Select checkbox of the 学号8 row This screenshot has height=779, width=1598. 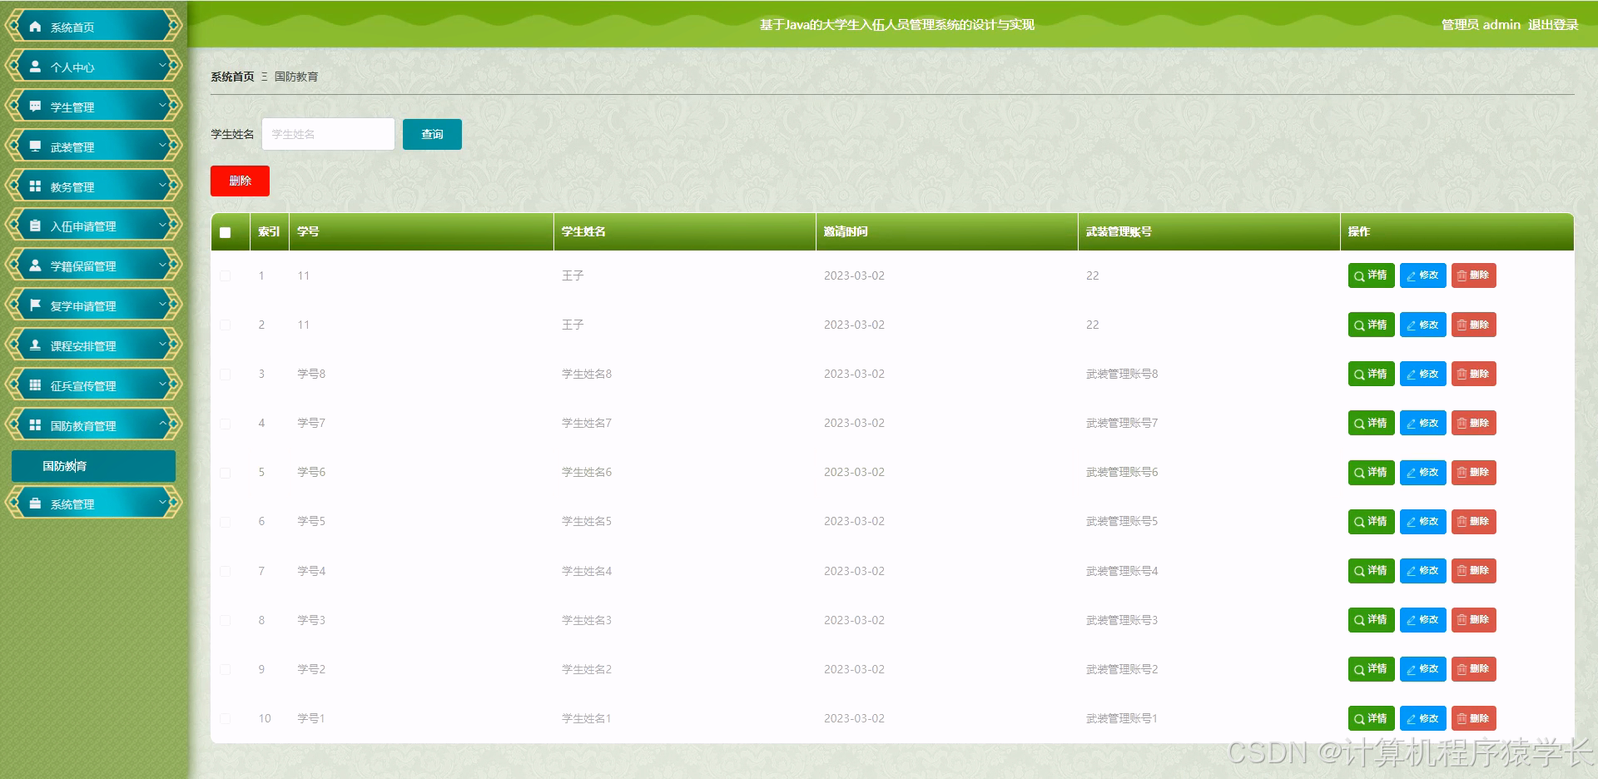pyautogui.click(x=226, y=374)
